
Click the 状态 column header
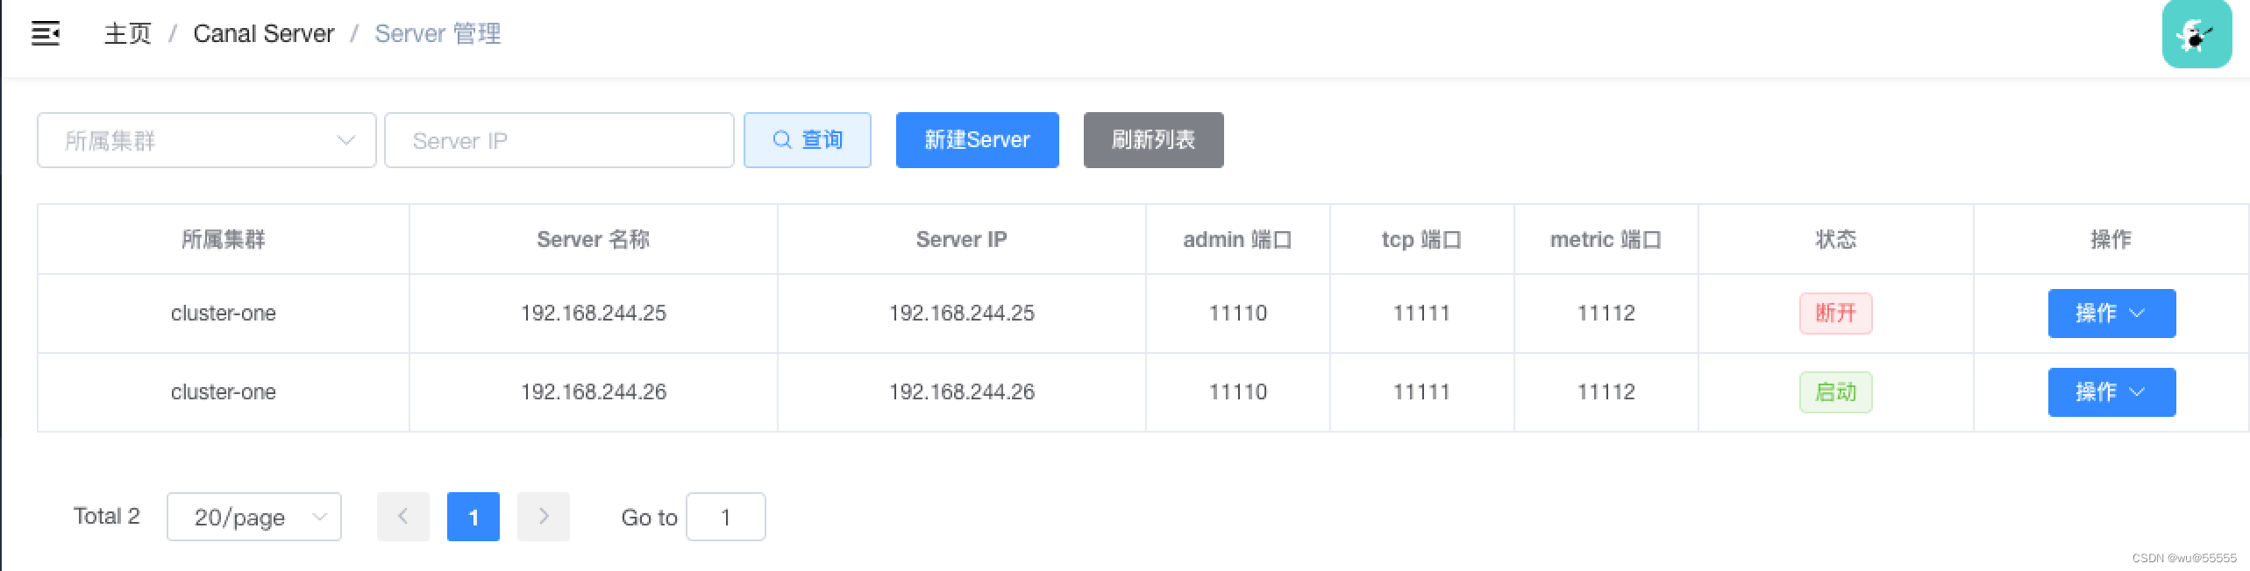coord(1835,240)
